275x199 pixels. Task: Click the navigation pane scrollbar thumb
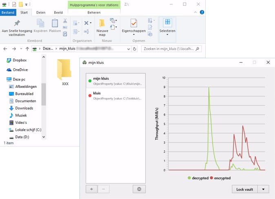coord(44,94)
